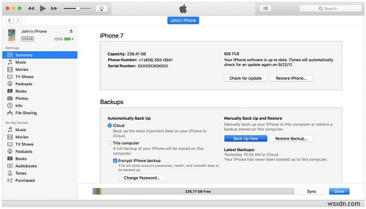The image size is (366, 209).
Task: Click the play button
Action: click(x=43, y=8)
